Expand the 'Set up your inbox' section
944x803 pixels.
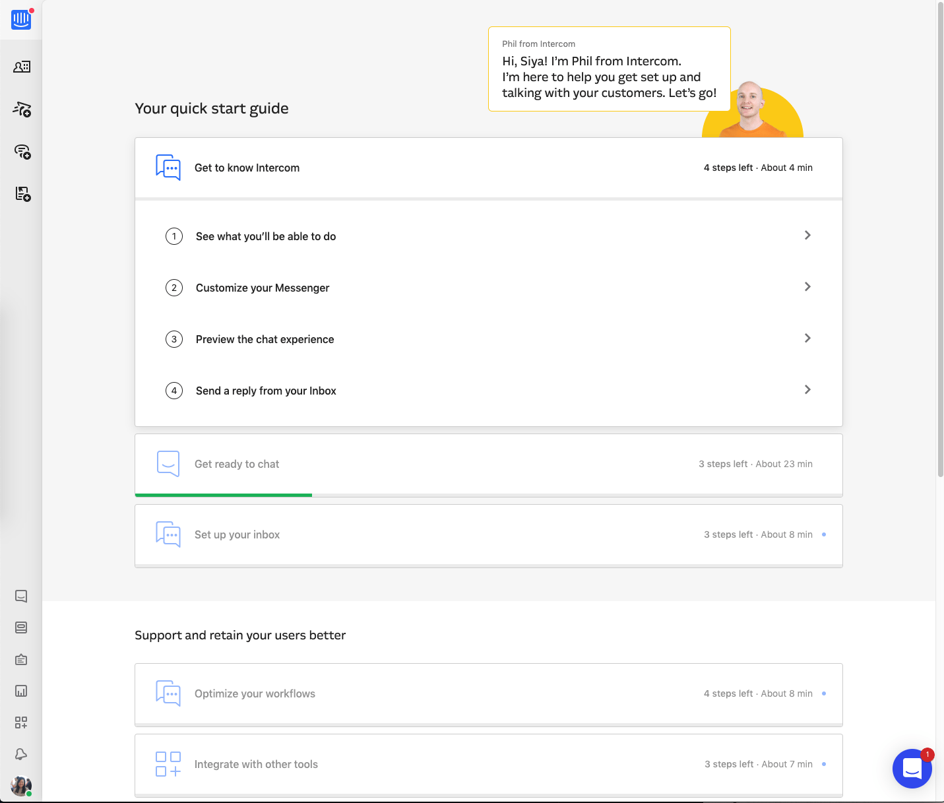point(488,534)
